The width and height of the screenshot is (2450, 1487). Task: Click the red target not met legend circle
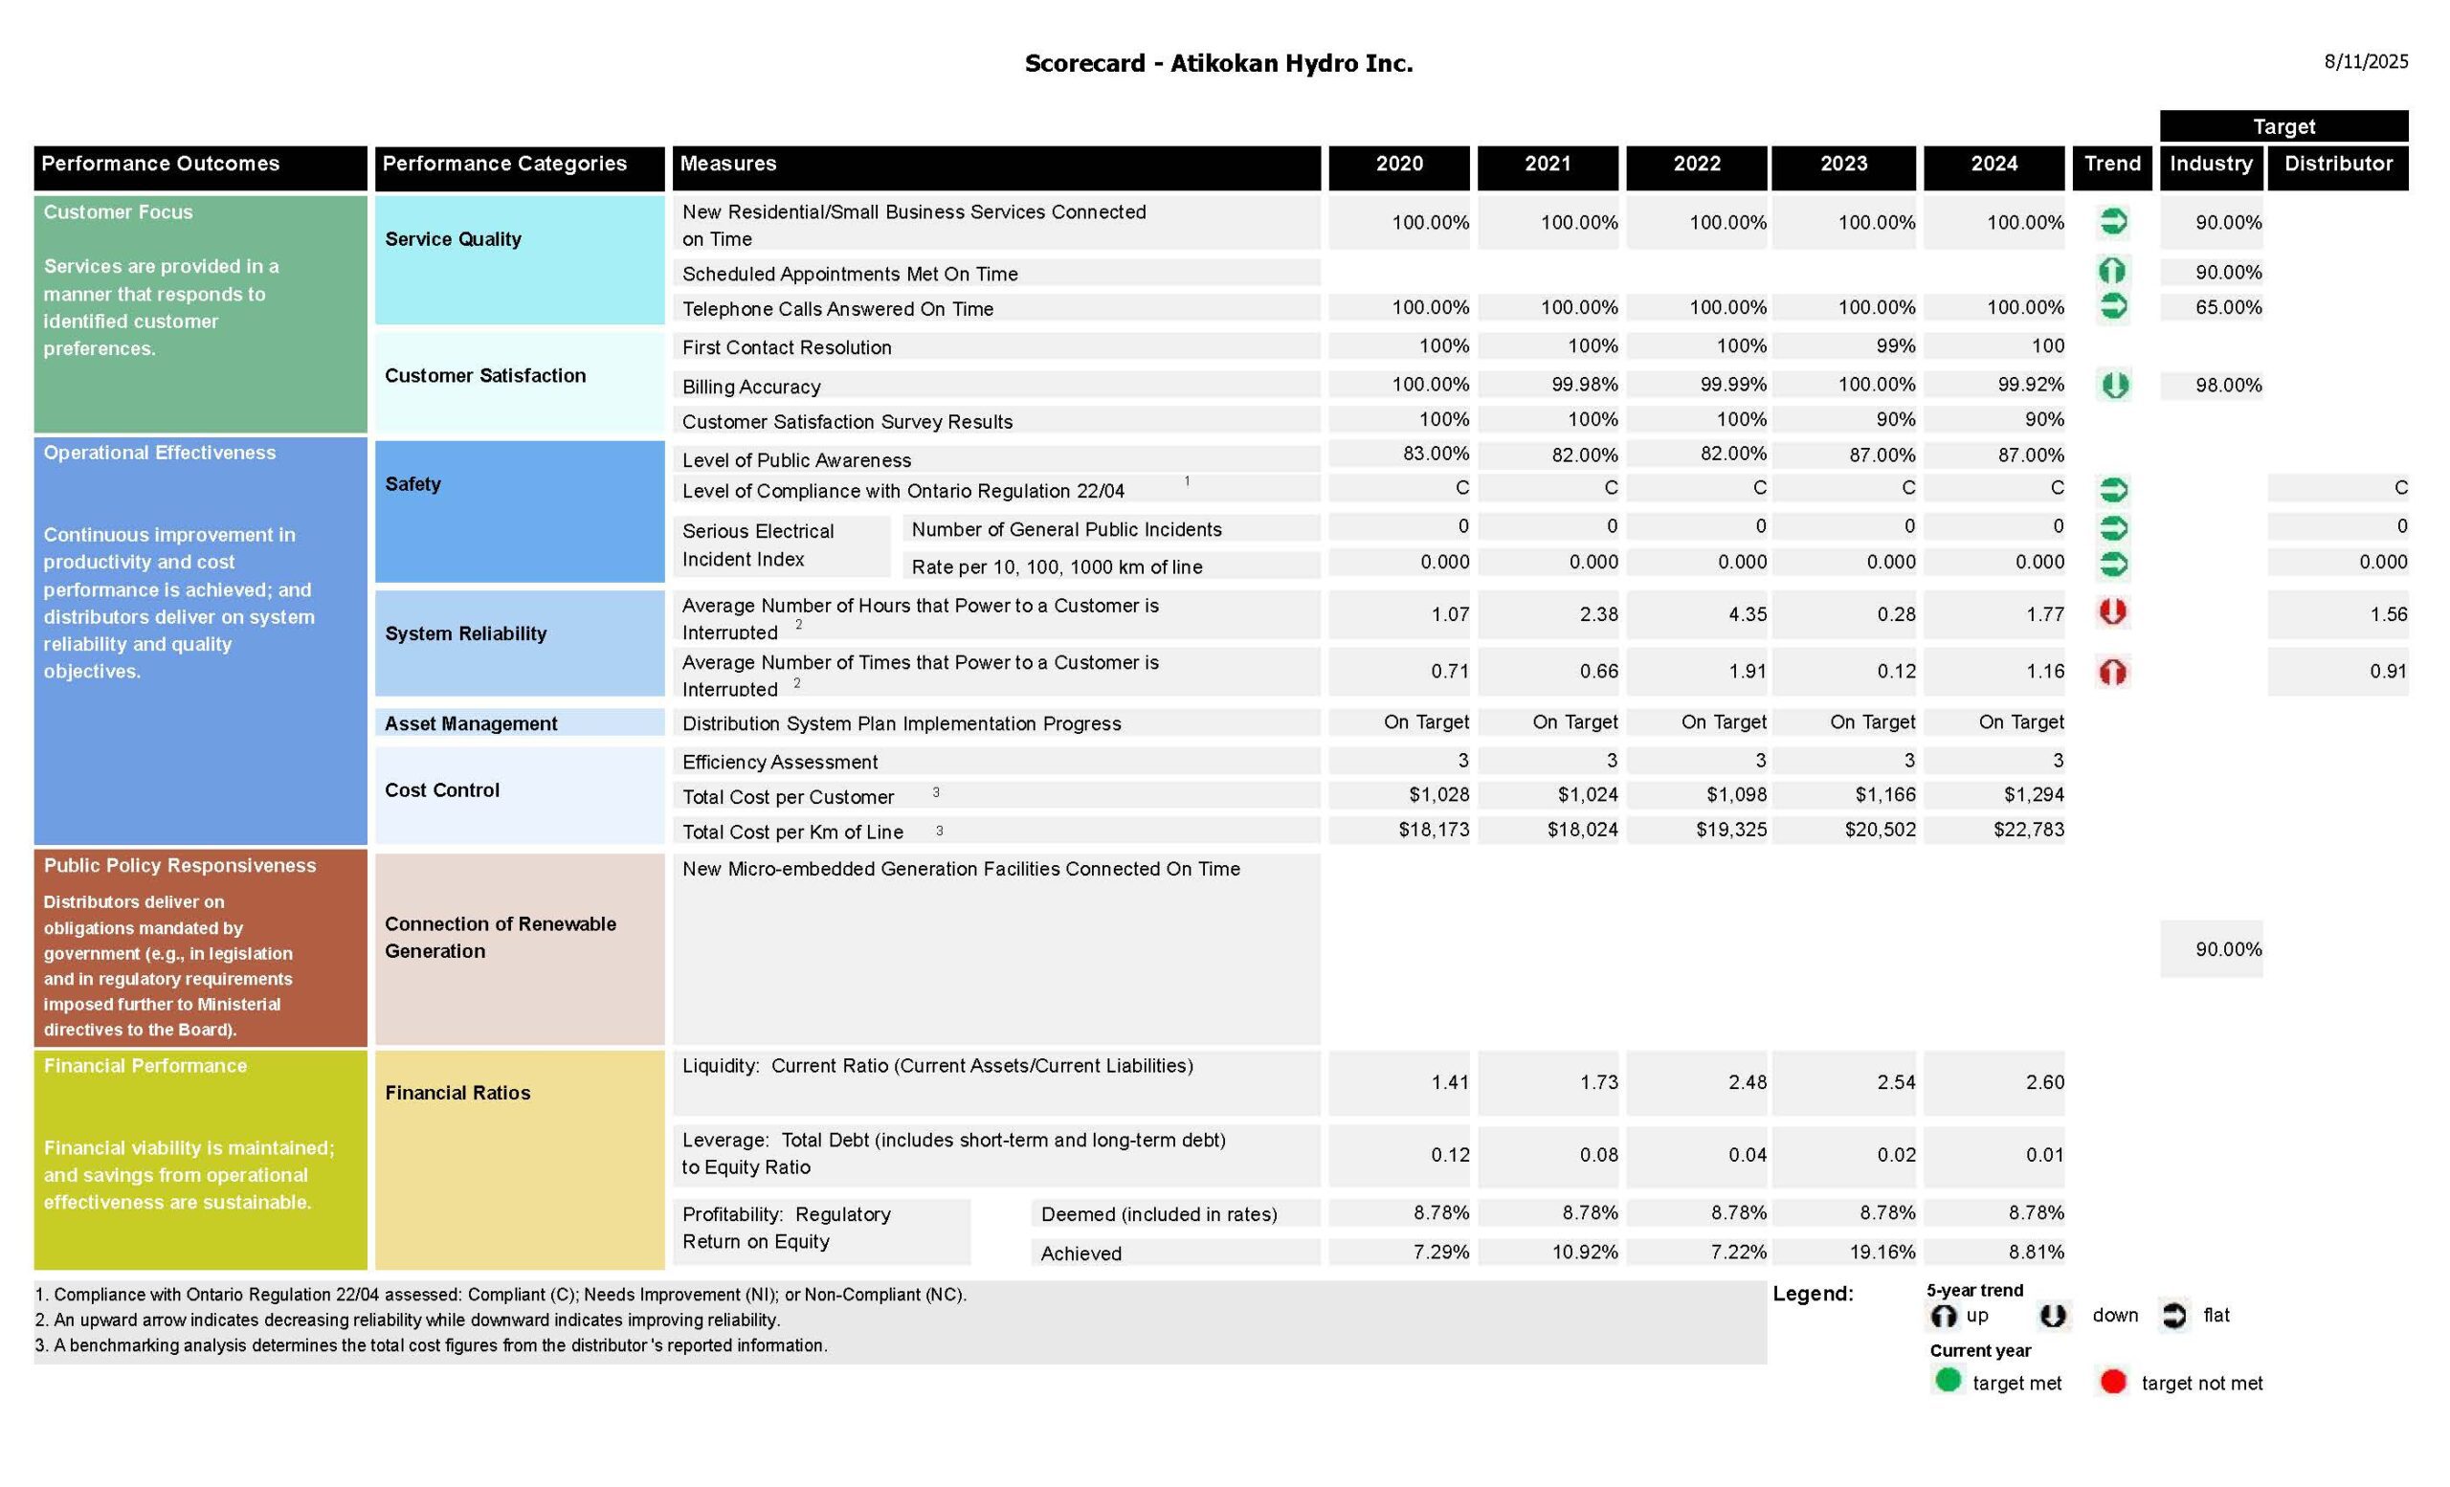pos(2113,1382)
